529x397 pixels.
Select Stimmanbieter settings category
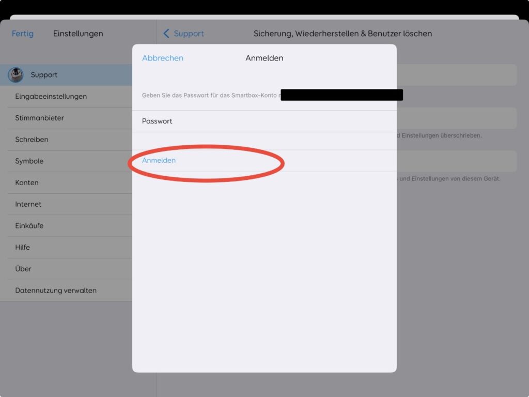[39, 118]
